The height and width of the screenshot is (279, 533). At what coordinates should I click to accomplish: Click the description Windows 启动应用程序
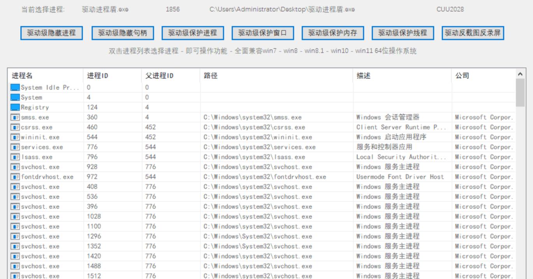[391, 137]
